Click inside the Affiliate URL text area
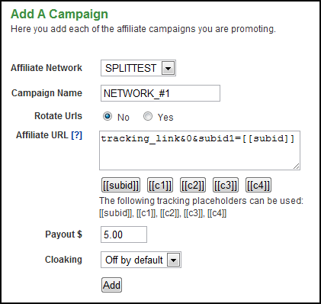This screenshot has height=304, width=321. 200,150
